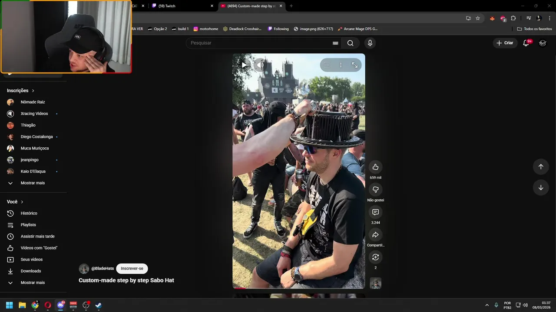Open a new browser tab with plus
Screen dimensions: 556x312
(291, 6)
